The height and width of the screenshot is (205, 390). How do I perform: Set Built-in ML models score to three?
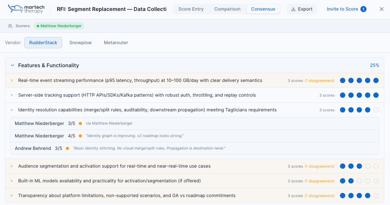(359, 181)
